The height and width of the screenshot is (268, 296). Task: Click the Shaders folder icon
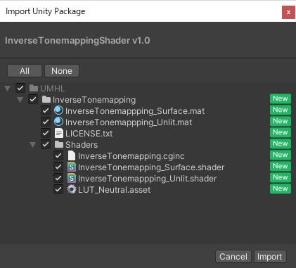pyautogui.click(x=59, y=144)
